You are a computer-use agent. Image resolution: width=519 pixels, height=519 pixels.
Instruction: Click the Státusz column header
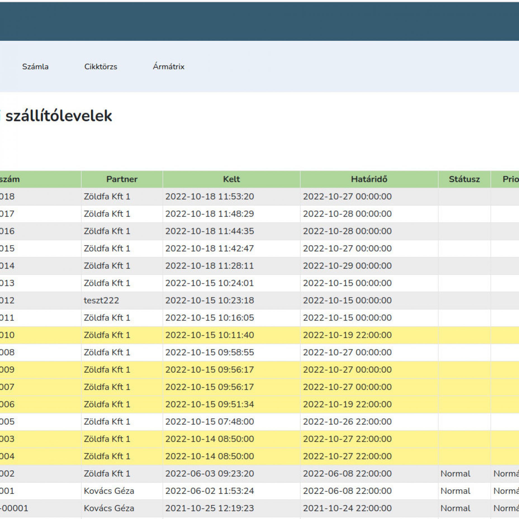coord(464,179)
